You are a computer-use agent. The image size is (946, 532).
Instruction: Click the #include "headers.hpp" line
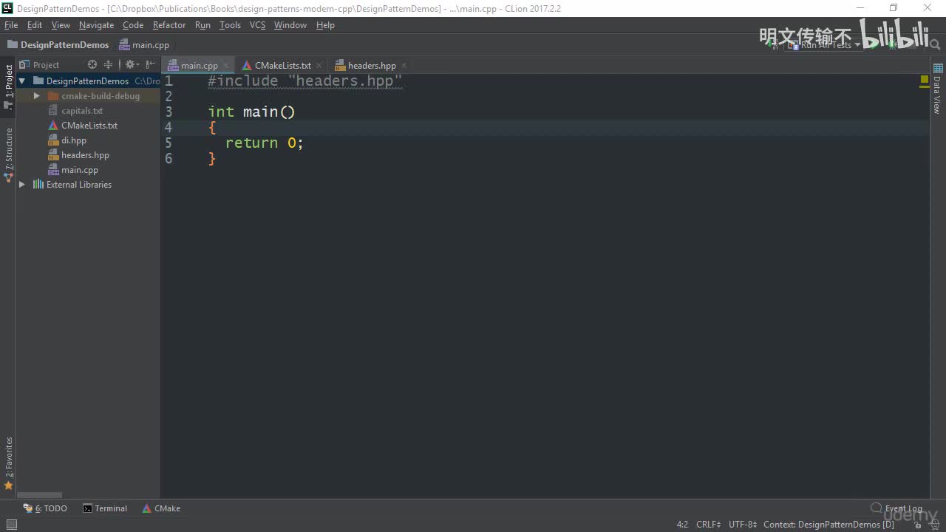pyautogui.click(x=304, y=81)
